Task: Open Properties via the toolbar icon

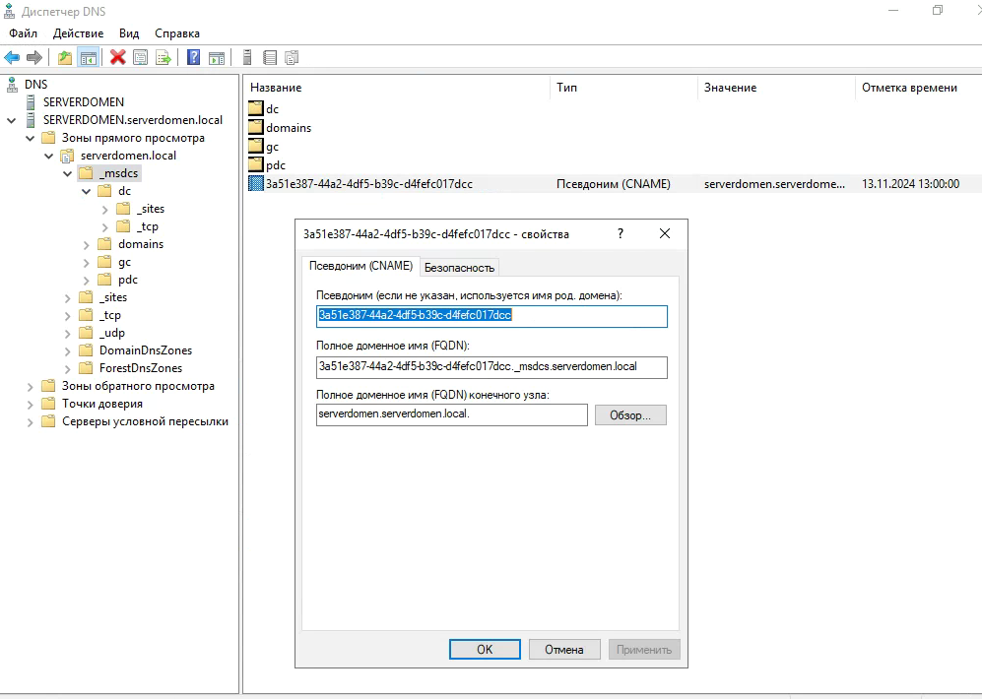Action: point(141,58)
